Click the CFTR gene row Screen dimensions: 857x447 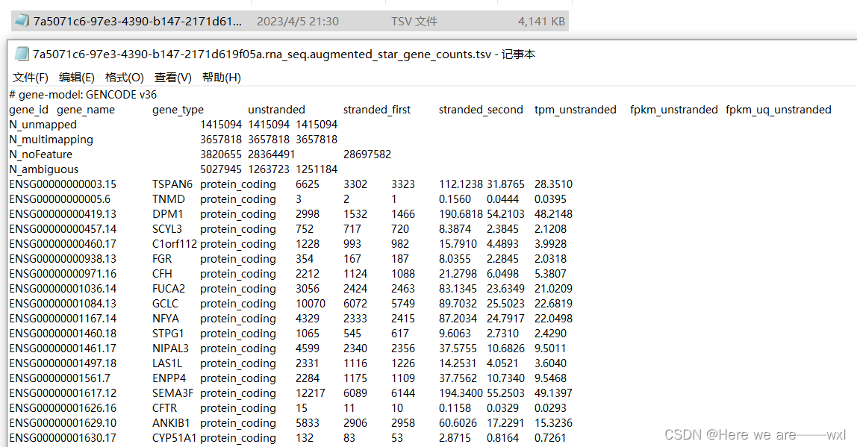point(167,407)
